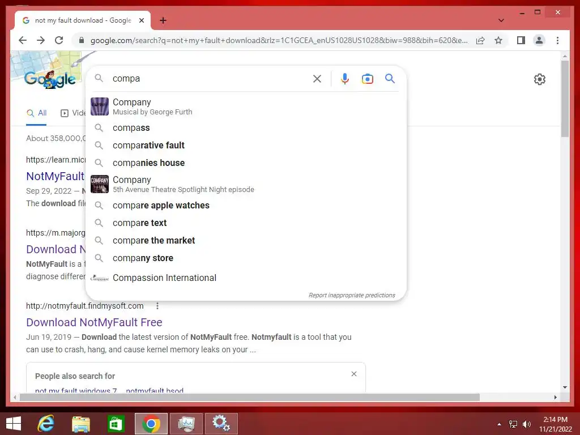Choose the 'company store' suggestion
The width and height of the screenshot is (580, 435).
tap(246, 258)
